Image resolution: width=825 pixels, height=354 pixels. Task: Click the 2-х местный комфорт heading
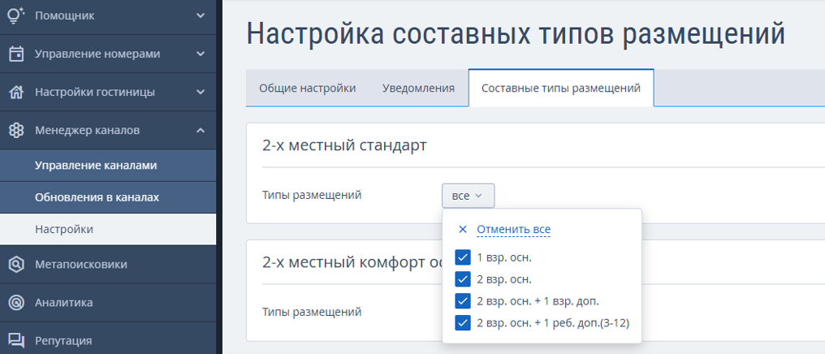pos(352,262)
